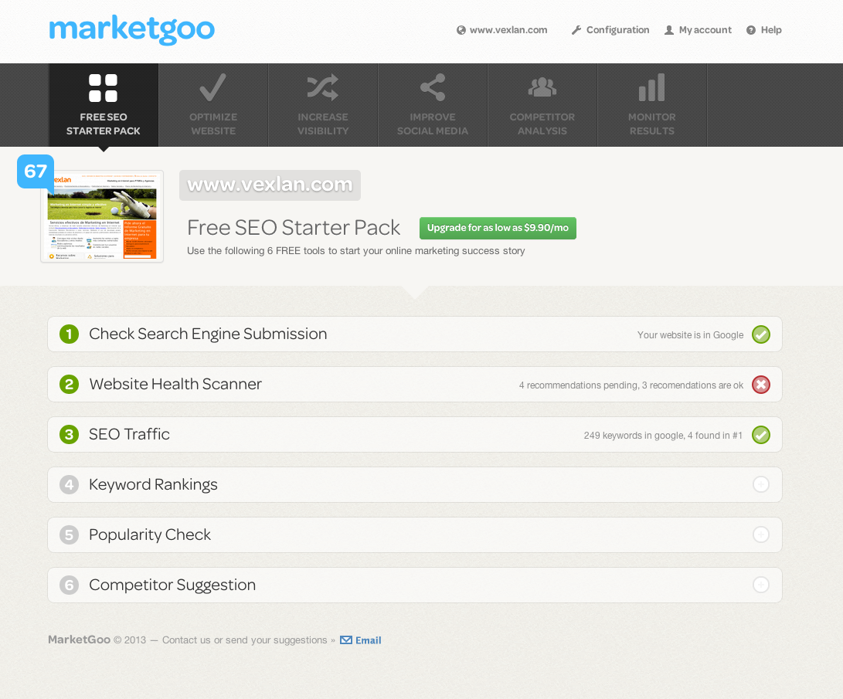843x699 pixels.
Task: Open the vexlan website thumbnail preview
Action: pyautogui.click(x=102, y=216)
